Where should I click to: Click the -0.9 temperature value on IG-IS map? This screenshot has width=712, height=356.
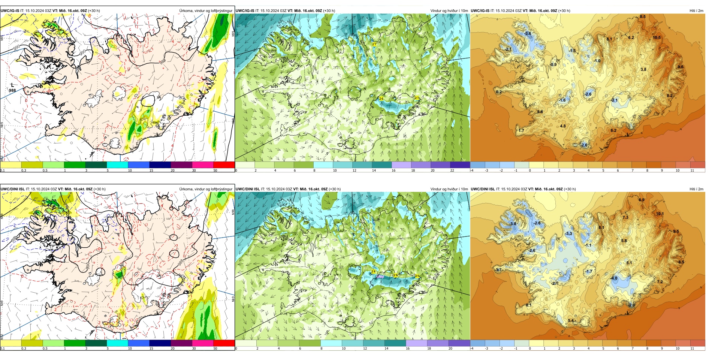point(553,64)
